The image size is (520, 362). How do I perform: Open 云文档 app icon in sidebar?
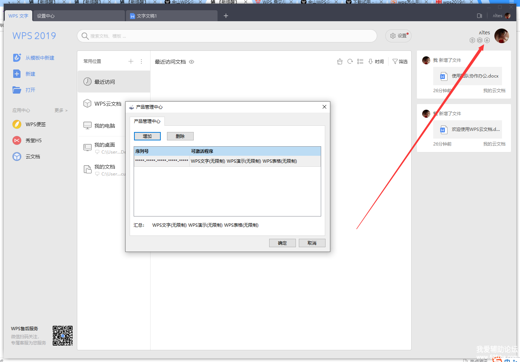[17, 157]
